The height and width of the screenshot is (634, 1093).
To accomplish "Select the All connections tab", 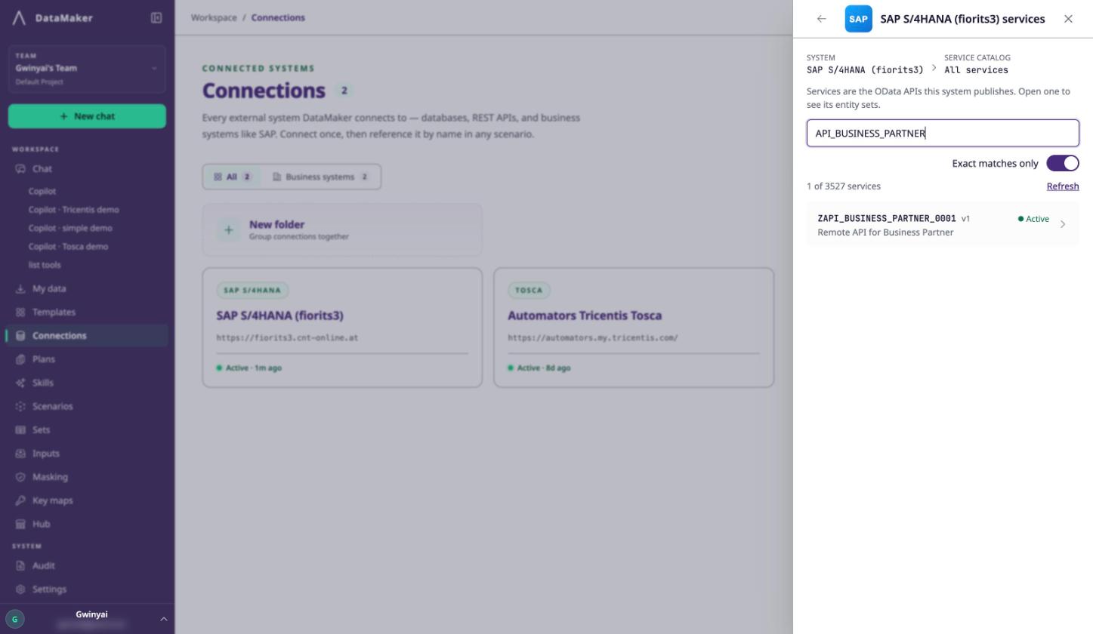I will pyautogui.click(x=232, y=177).
